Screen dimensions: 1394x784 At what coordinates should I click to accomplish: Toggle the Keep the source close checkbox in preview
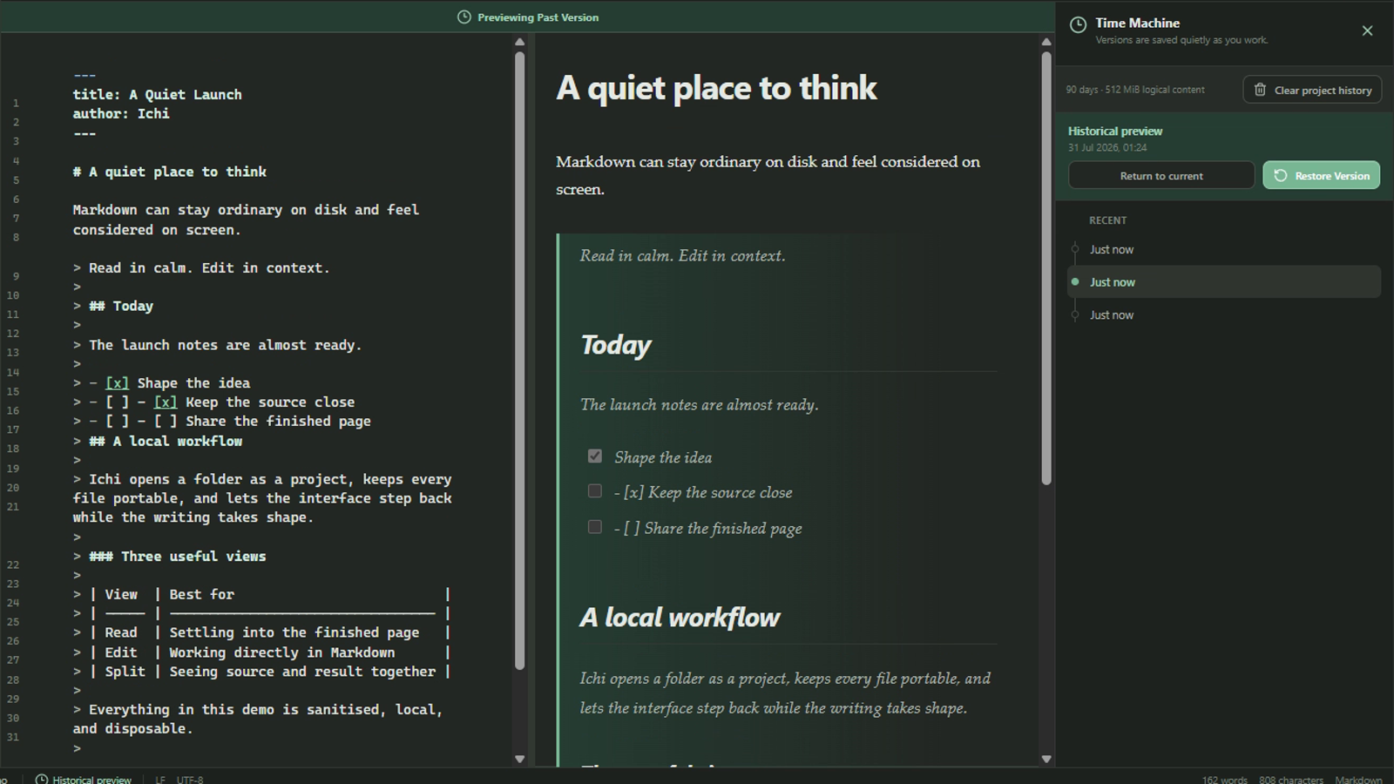click(595, 491)
